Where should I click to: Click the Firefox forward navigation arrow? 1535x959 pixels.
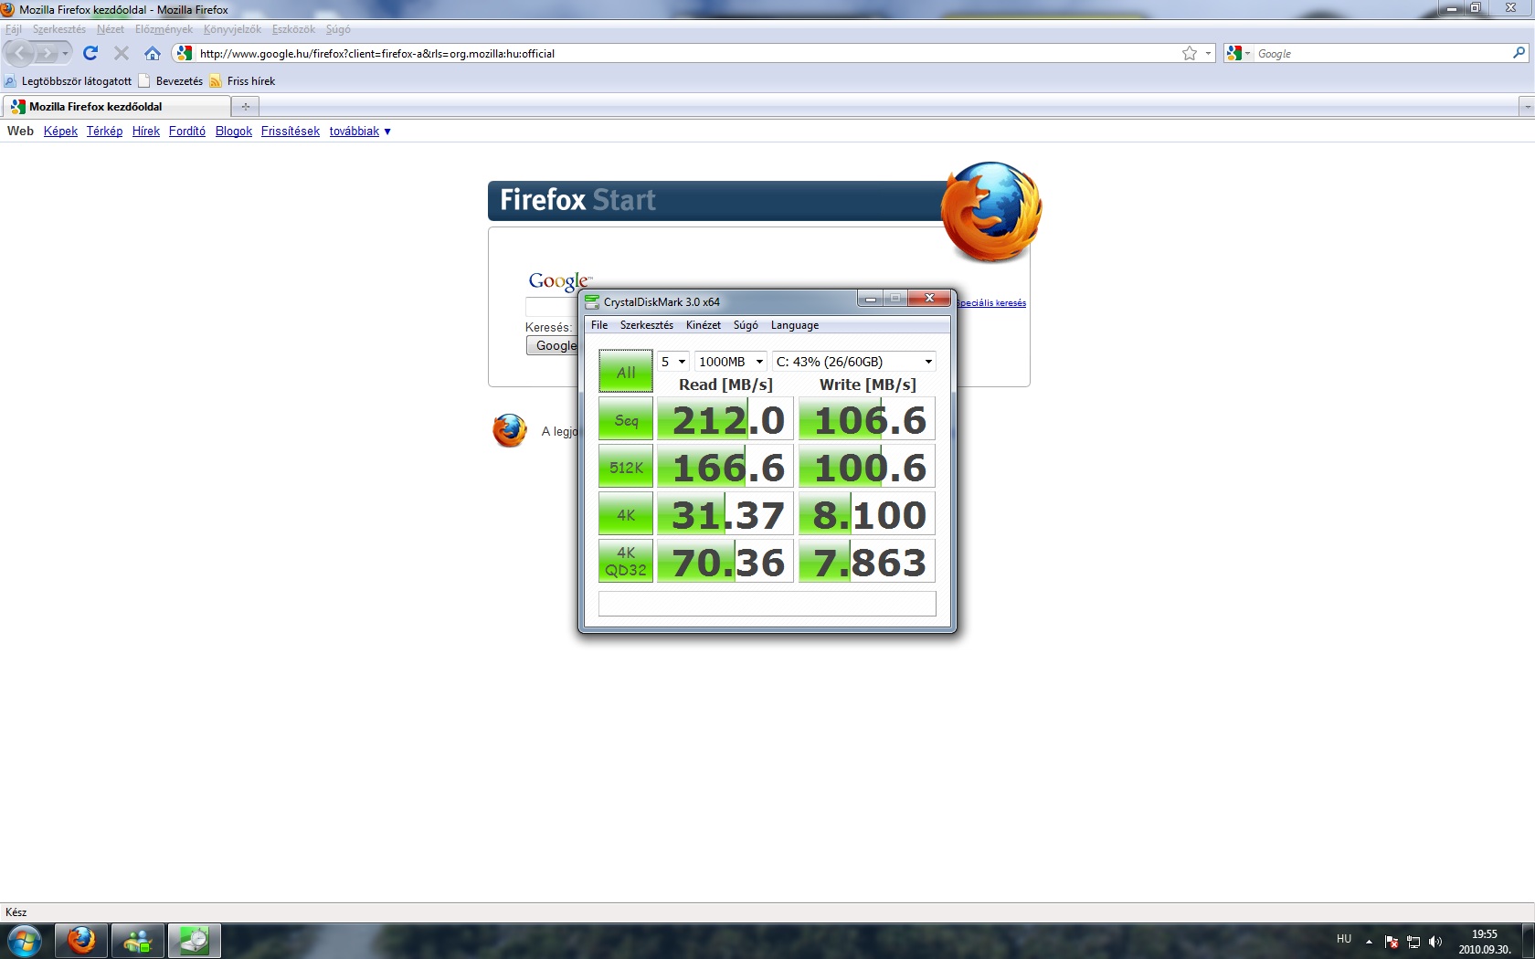tap(47, 54)
